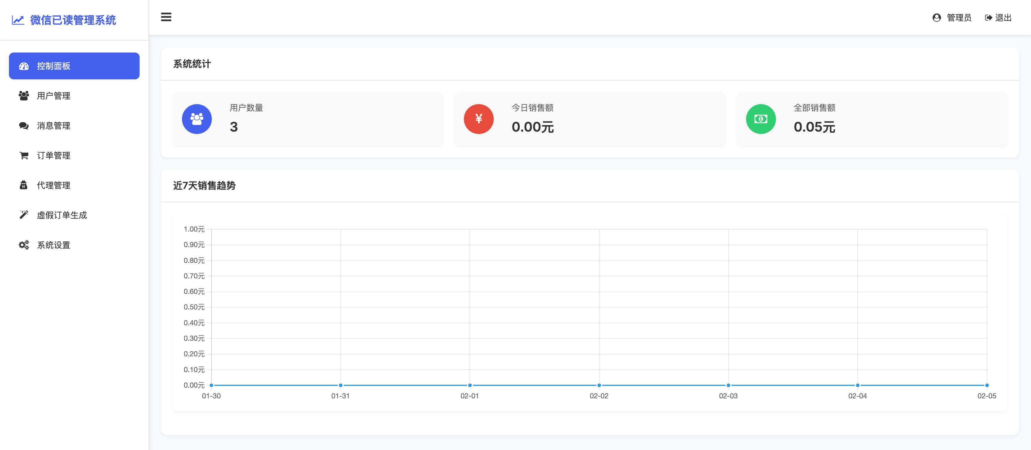Click the trend chart logo icon
This screenshot has width=1031, height=450.
coord(18,20)
